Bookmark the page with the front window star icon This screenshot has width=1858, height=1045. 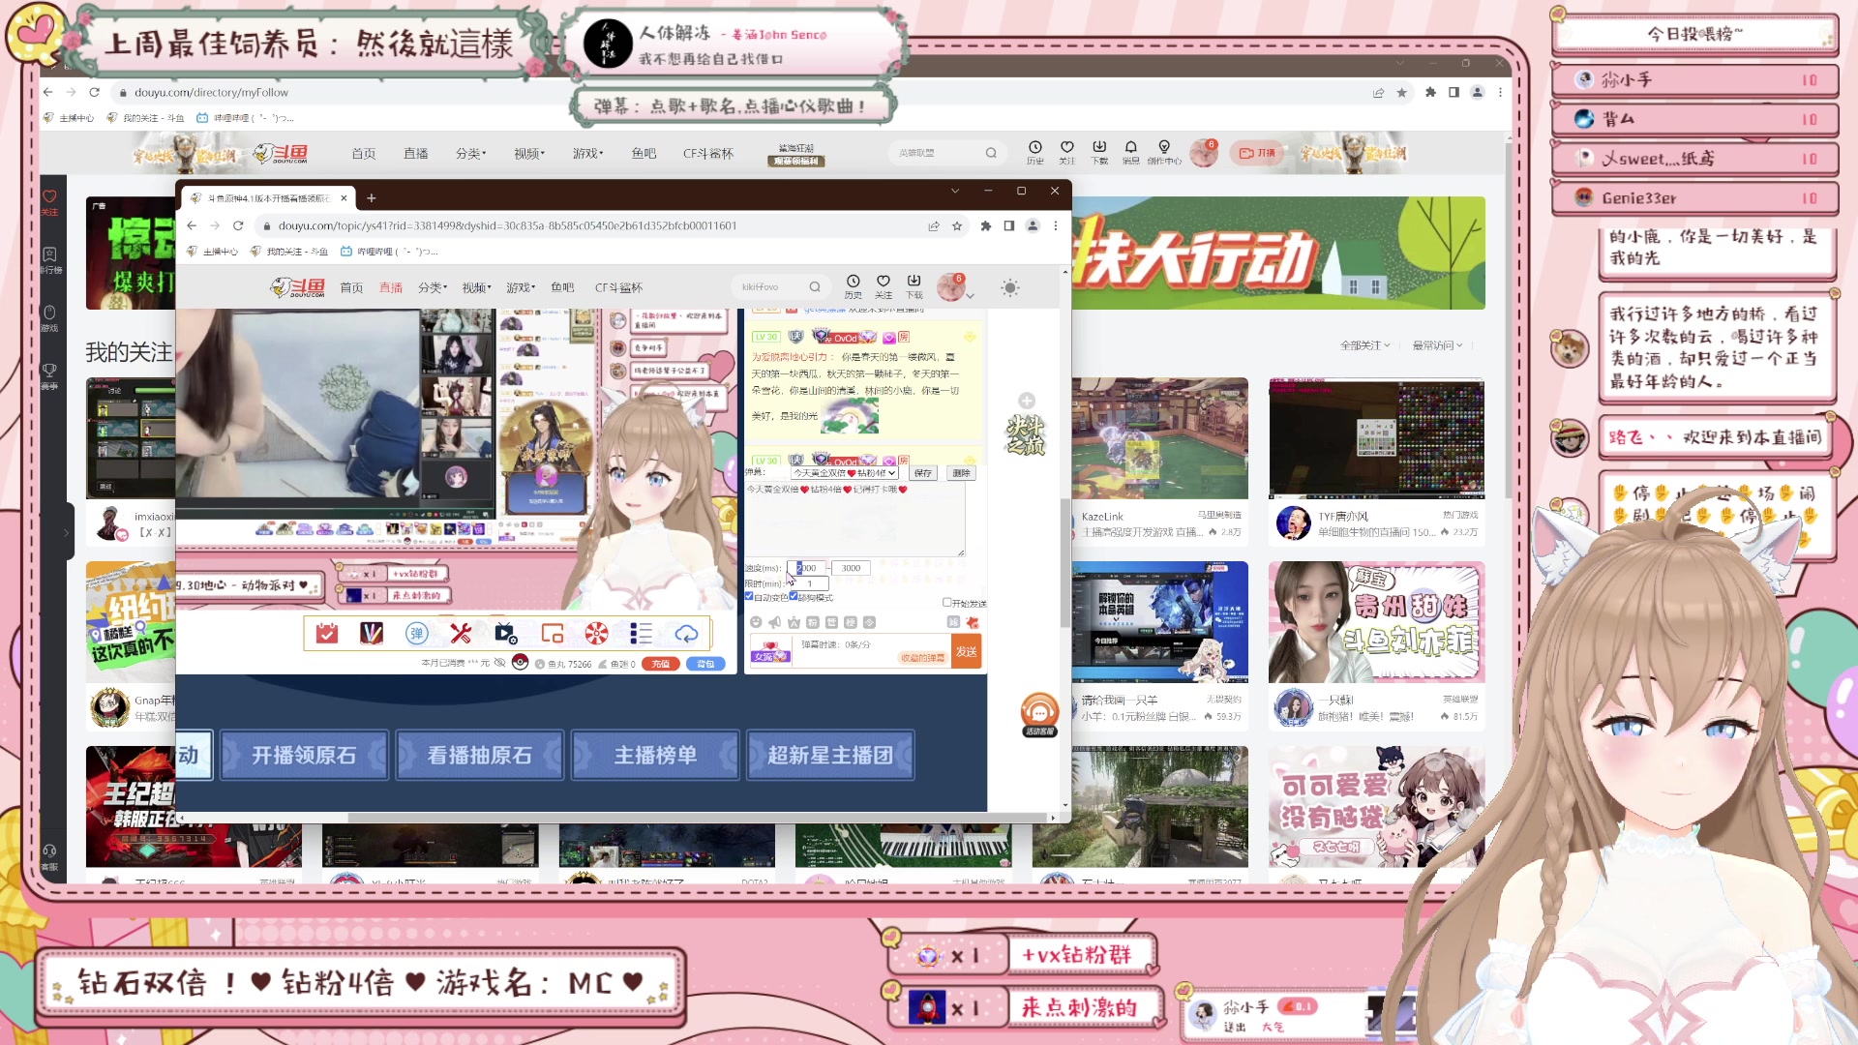957,225
